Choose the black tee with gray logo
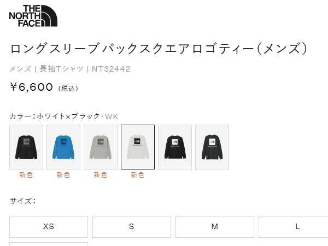328x246 pixels. pos(26,147)
